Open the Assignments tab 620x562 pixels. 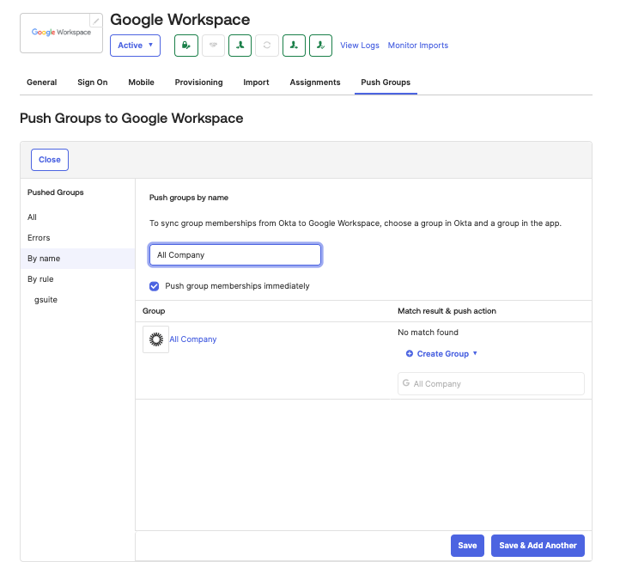pos(315,82)
